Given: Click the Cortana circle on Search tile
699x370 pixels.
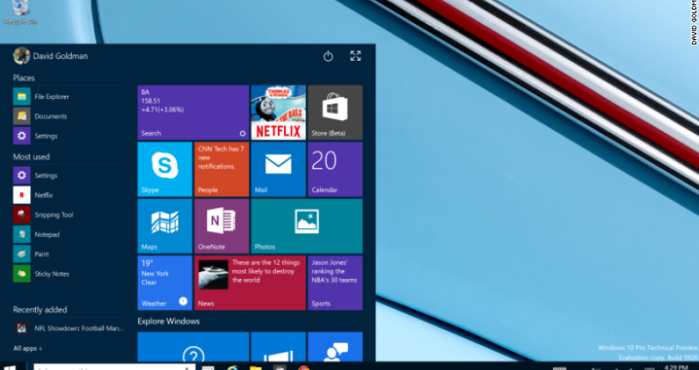Looking at the screenshot, I should [243, 133].
